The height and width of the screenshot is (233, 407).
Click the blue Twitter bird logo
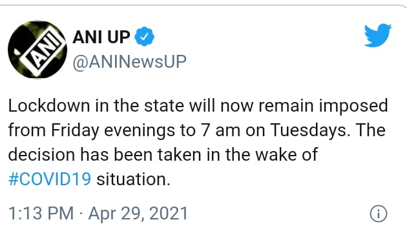point(378,35)
